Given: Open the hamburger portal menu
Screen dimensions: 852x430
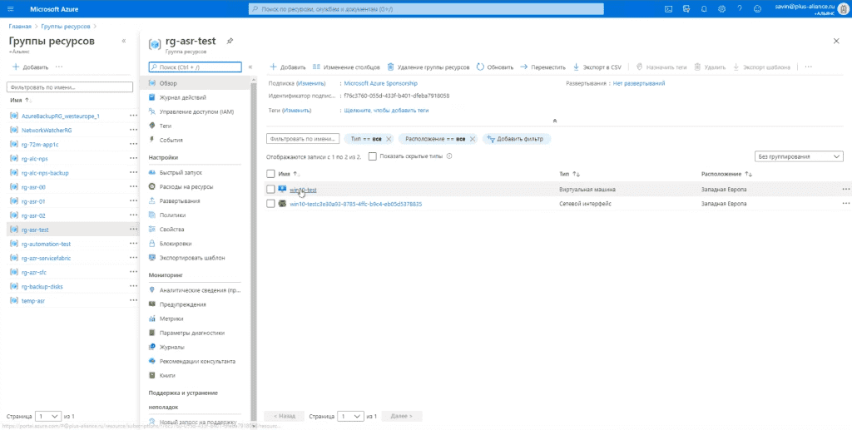Looking at the screenshot, I should coord(12,8).
